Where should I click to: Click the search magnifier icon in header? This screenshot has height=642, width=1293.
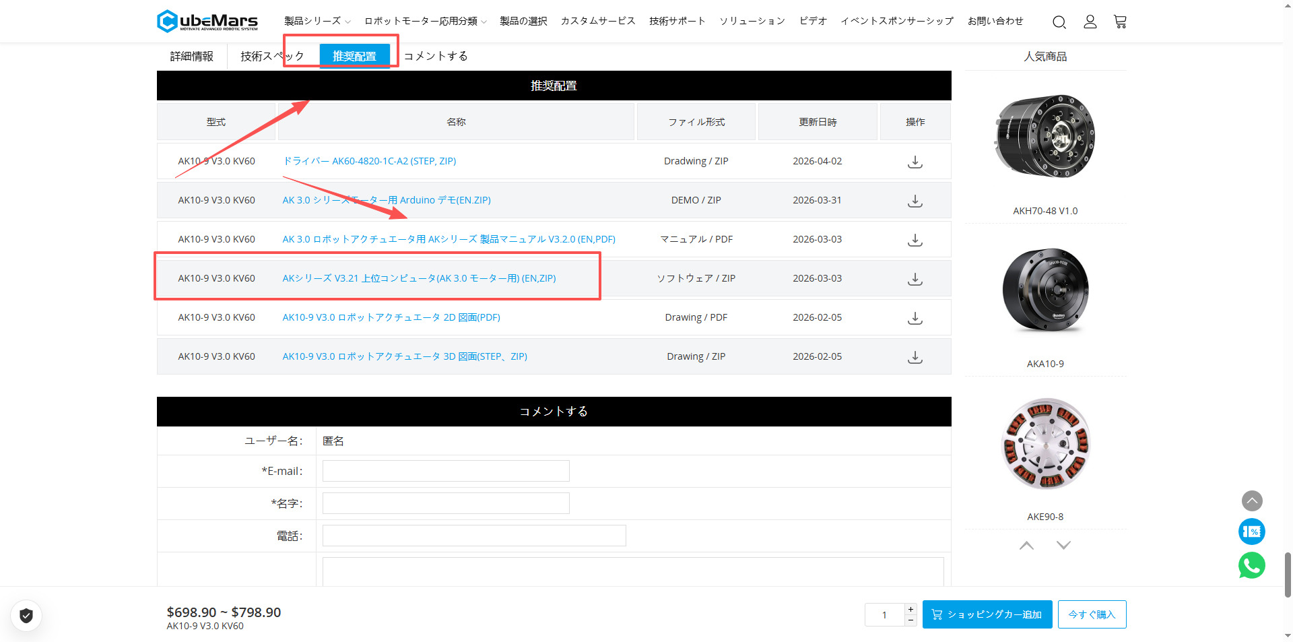coord(1059,22)
